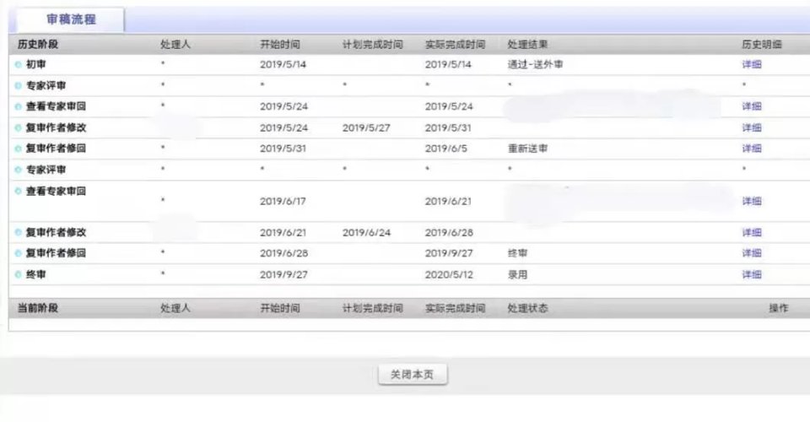Open 详细 for 复审作者修回 completed 2019/9/27
Screen dimensions: 810x422
pos(751,254)
